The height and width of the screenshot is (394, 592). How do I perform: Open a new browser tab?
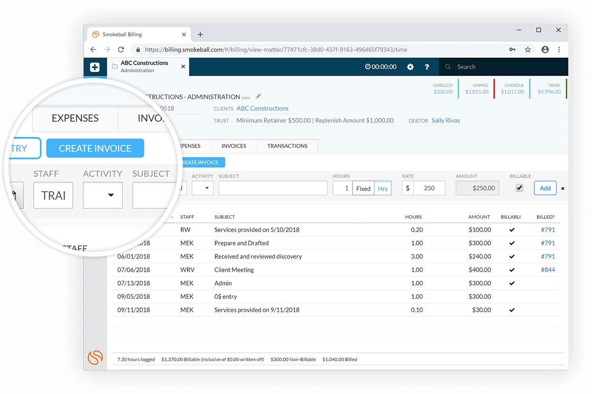tap(200, 35)
